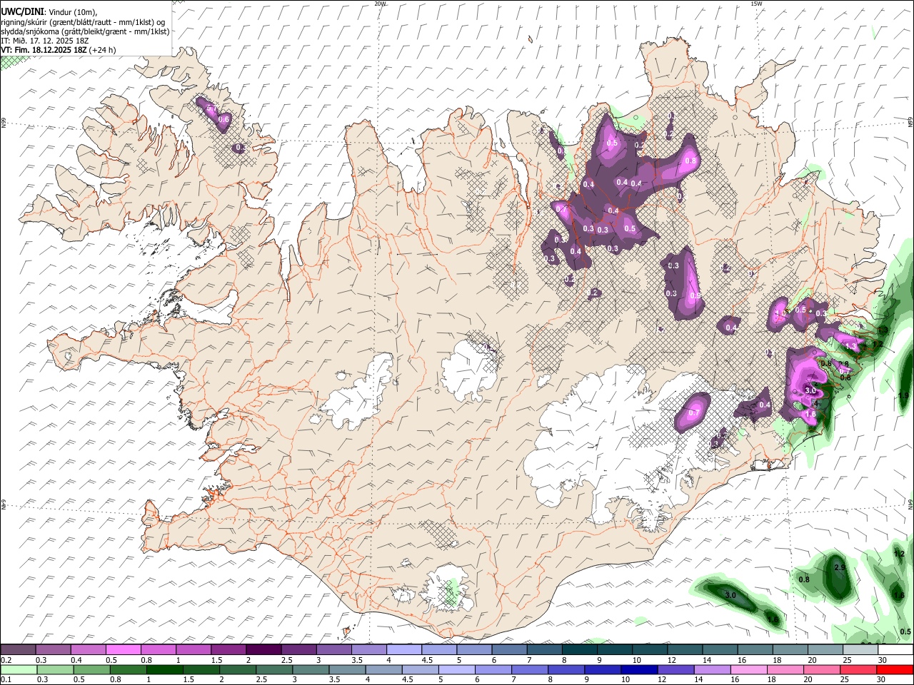Click the red-pink 25 legend swatch

(x=858, y=669)
